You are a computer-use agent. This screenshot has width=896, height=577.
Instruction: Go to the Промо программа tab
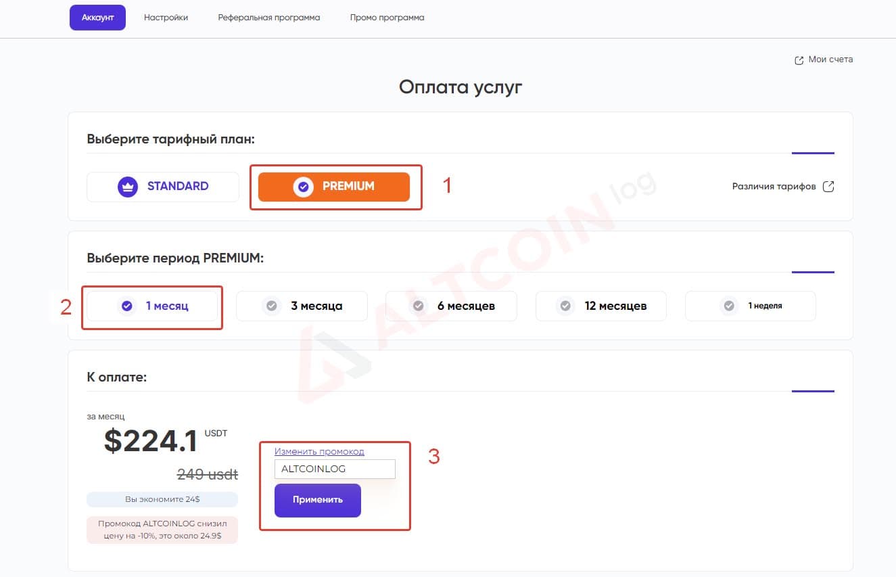387,18
